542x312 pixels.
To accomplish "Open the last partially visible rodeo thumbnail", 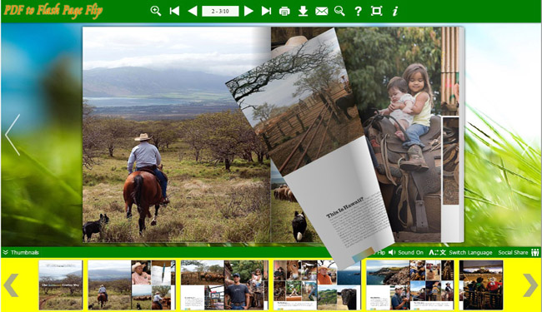I will point(481,285).
